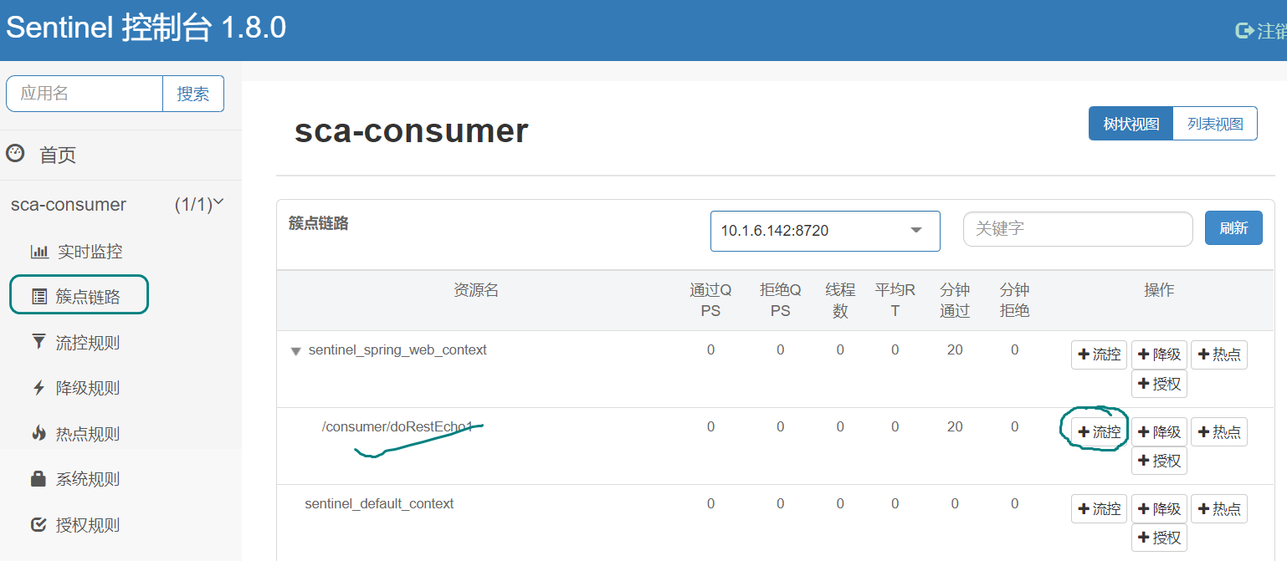This screenshot has height=561, width=1287.
Task: Switch to 树状视图 tree view
Action: [1131, 124]
